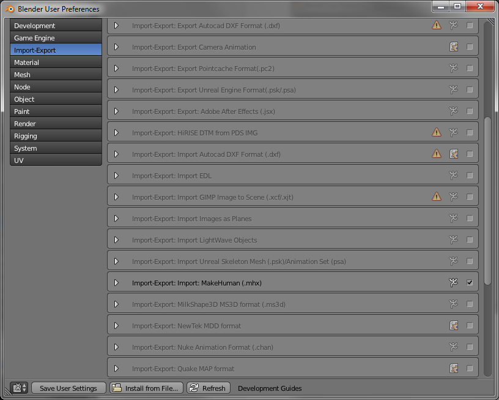Image resolution: width=499 pixels, height=400 pixels.
Task: Expand Import Unreal Skeleton Mesh addon details
Action: [x=116, y=262]
